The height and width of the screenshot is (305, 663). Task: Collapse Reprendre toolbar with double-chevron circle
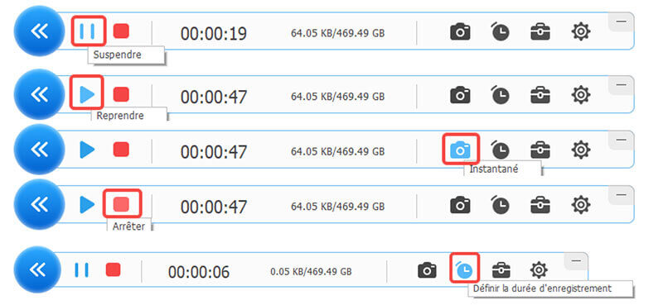(39, 94)
